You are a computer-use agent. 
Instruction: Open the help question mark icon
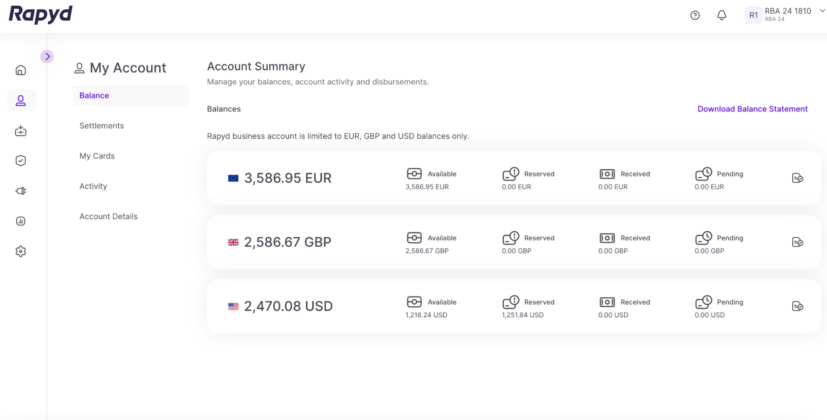(x=695, y=15)
